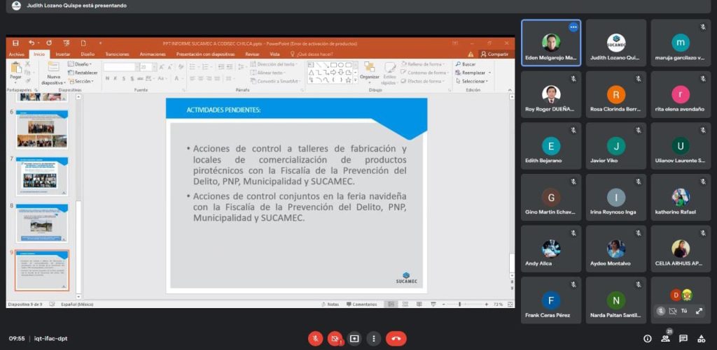Open the activities icon in bottom bar
Viewport: 717px width, 350px height.
(701, 339)
